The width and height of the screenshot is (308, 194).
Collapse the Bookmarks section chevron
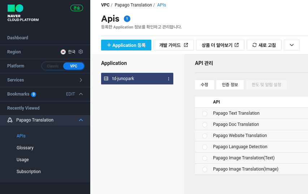tap(81, 94)
